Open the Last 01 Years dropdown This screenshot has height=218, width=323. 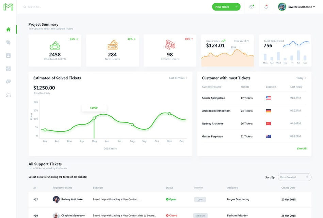point(178,78)
